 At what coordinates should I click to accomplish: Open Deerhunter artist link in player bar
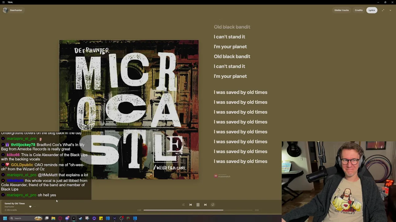tap(9, 207)
